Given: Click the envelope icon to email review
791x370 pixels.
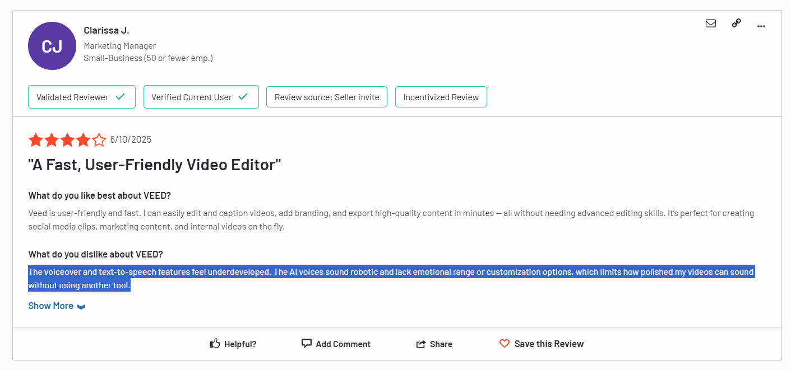Looking at the screenshot, I should coord(710,24).
